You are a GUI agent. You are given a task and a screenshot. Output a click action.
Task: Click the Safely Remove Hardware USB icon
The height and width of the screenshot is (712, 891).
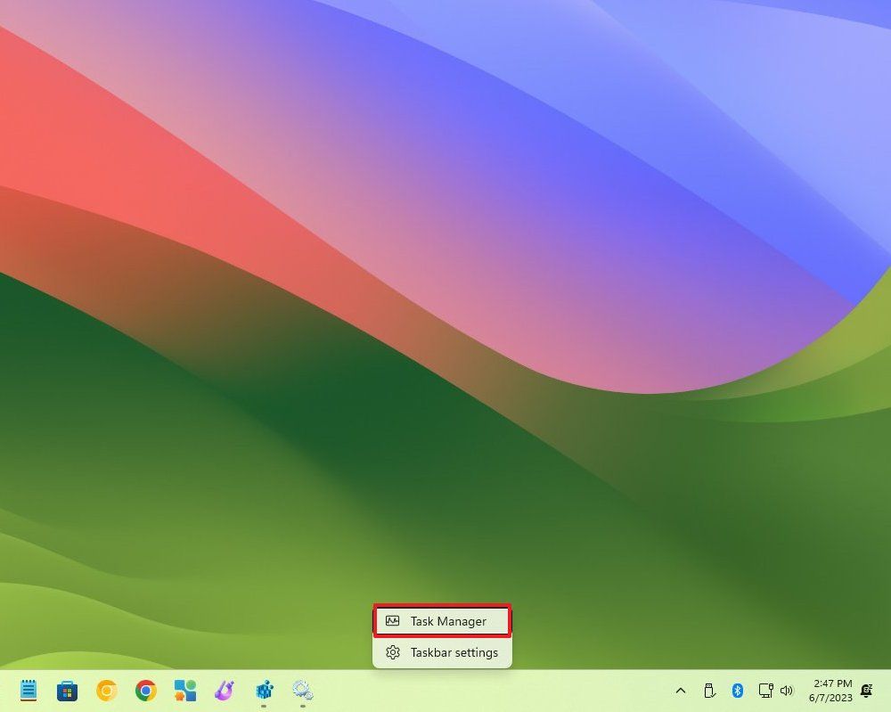(708, 691)
